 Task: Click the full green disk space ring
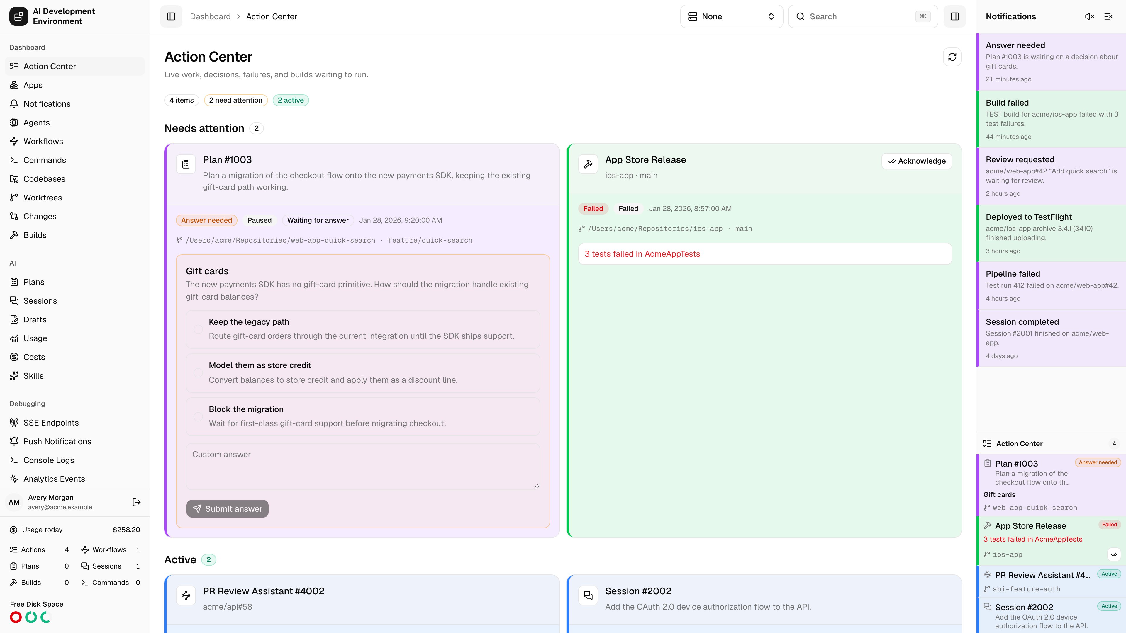coord(31,617)
